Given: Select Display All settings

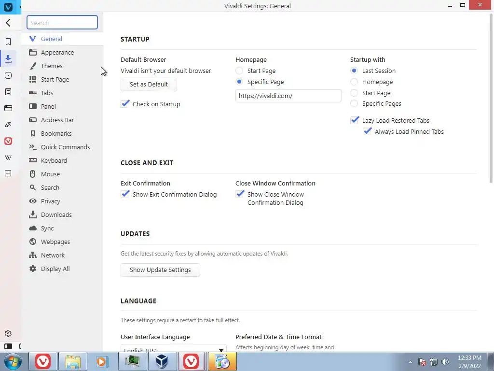Looking at the screenshot, I should (x=62, y=269).
